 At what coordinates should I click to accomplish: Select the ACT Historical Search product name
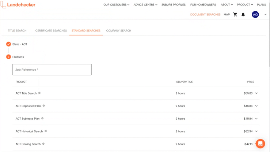(29, 131)
